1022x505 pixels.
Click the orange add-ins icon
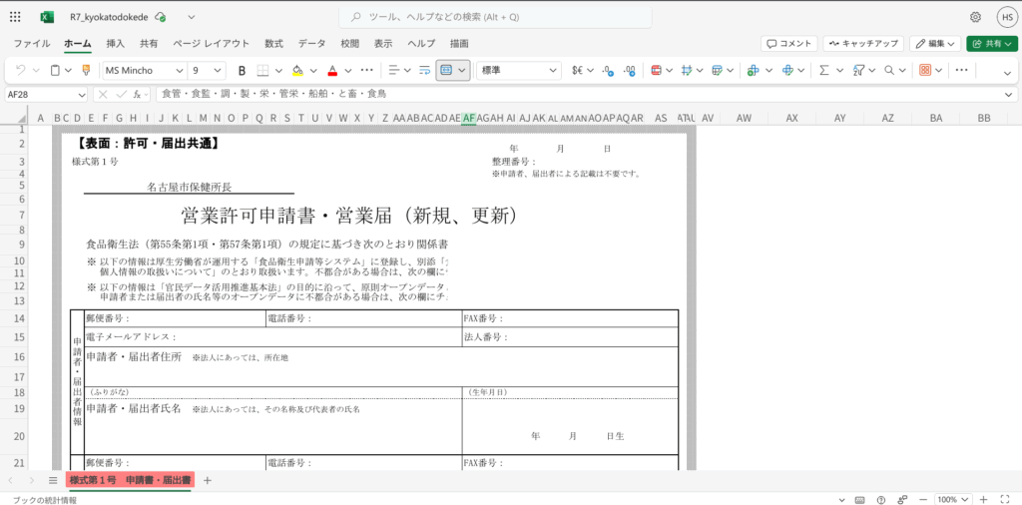(x=925, y=71)
